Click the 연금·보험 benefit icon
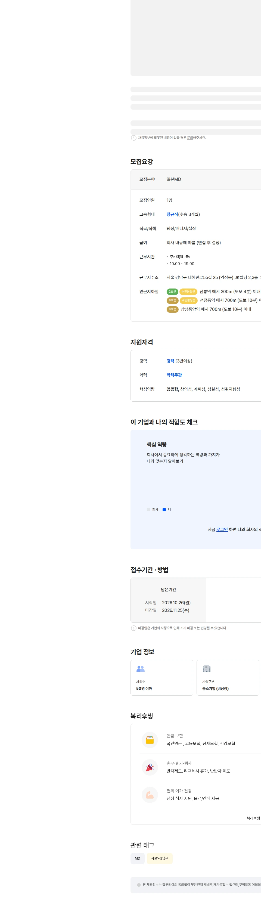 click(x=150, y=740)
